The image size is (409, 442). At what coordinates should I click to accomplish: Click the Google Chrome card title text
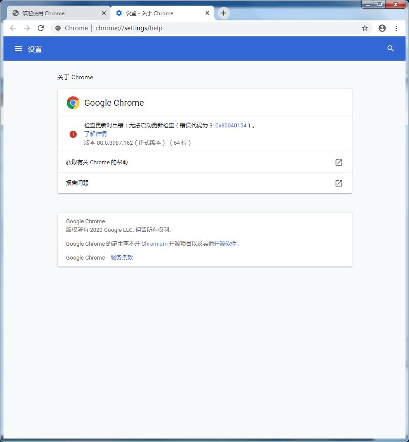(114, 103)
